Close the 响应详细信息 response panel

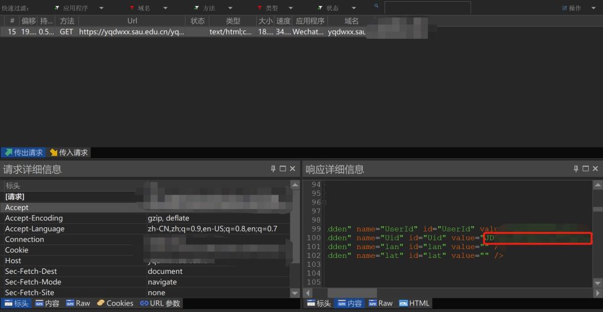click(x=595, y=169)
